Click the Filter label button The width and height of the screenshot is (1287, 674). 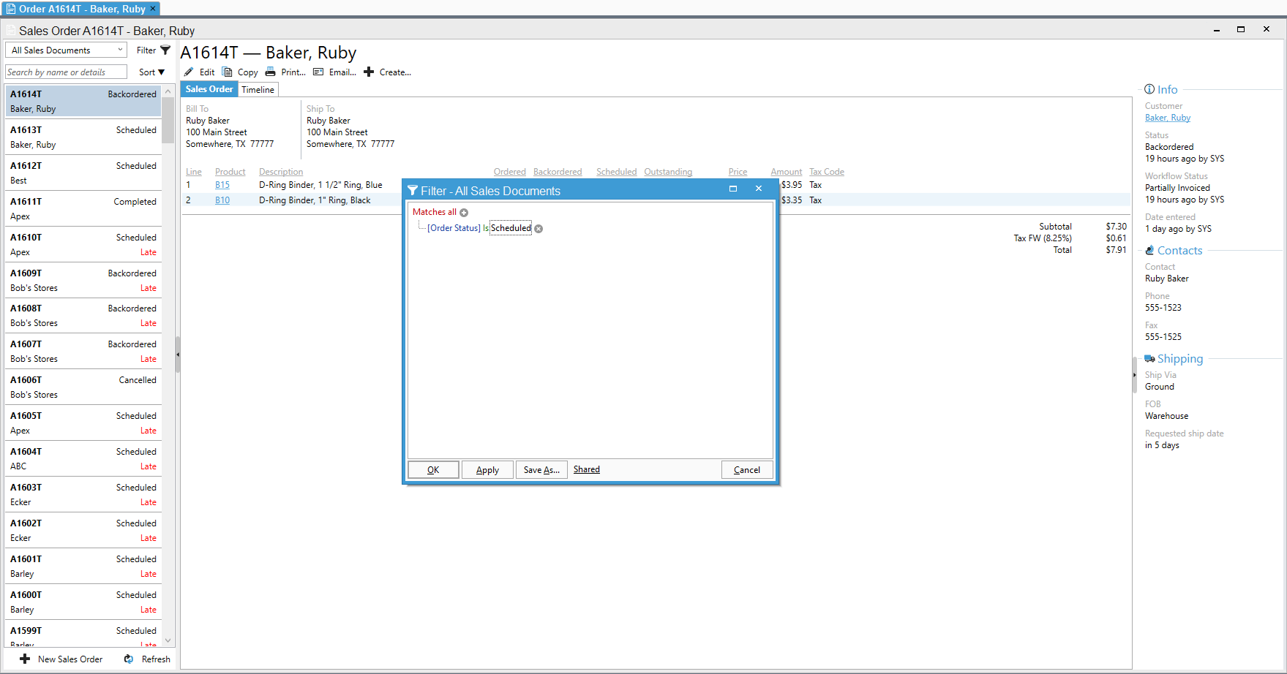point(146,50)
